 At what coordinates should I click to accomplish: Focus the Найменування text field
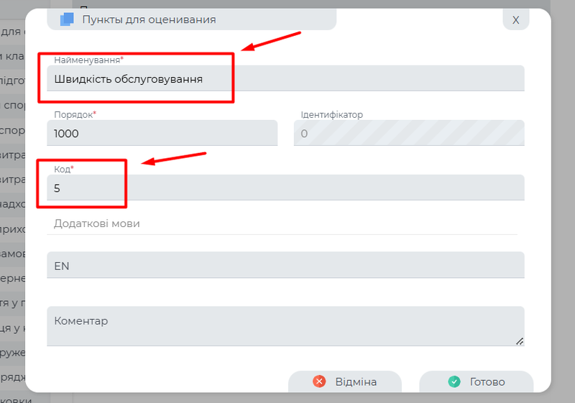click(x=285, y=79)
